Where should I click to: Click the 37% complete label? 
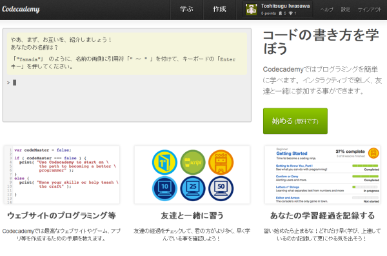click(x=350, y=152)
